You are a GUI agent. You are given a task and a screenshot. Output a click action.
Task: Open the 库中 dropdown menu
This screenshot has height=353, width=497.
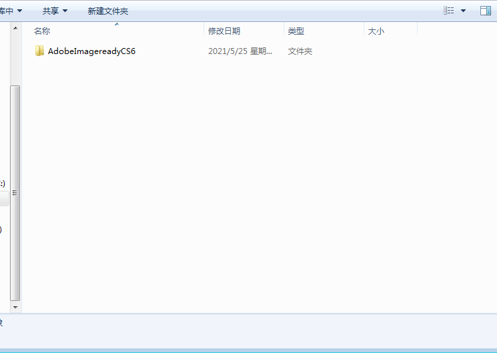coord(10,11)
